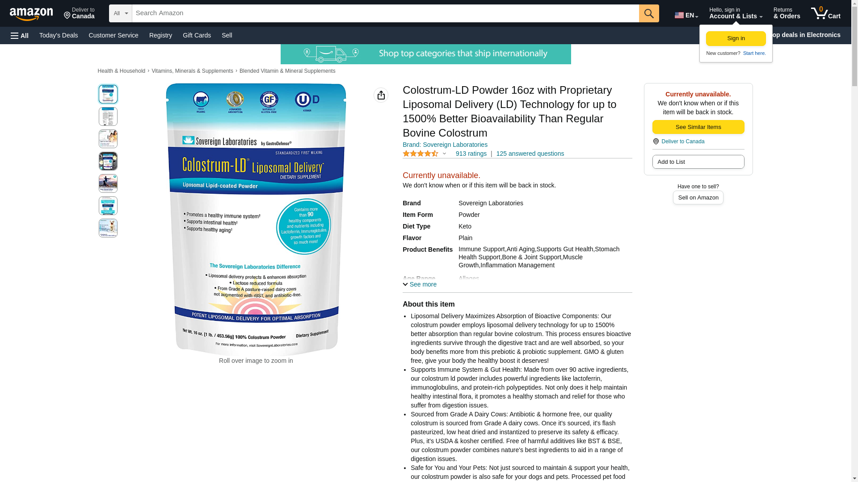Click the Amazon logo
This screenshot has height=482, width=858.
click(31, 14)
